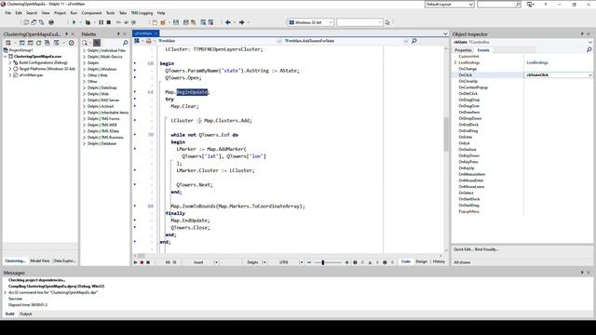The height and width of the screenshot is (335, 596).
Task: Click the Insert mode indicator in editor status bar
Action: [198, 262]
